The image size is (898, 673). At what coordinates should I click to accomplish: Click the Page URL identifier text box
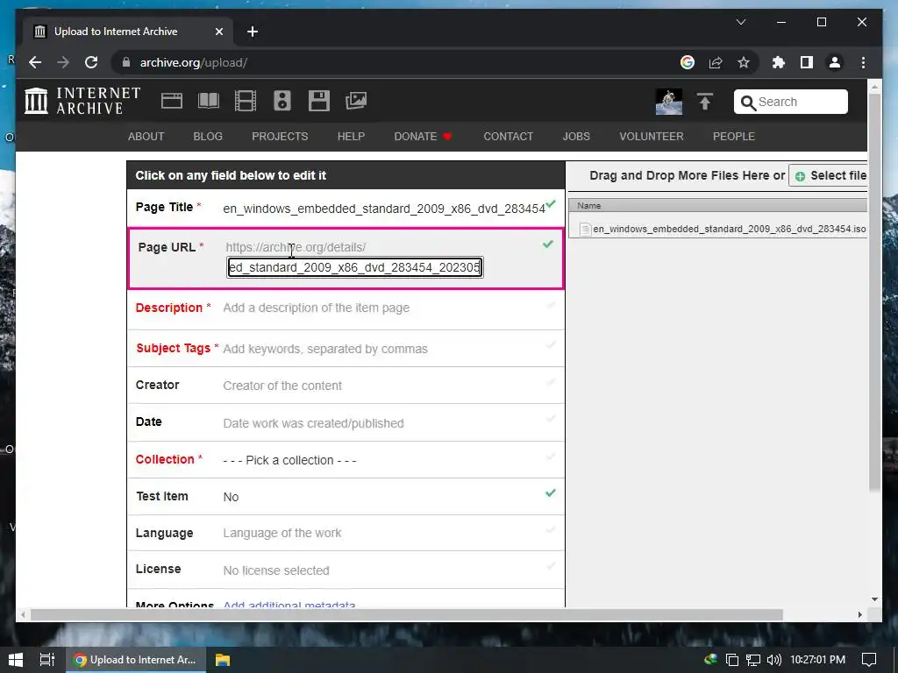tap(355, 267)
